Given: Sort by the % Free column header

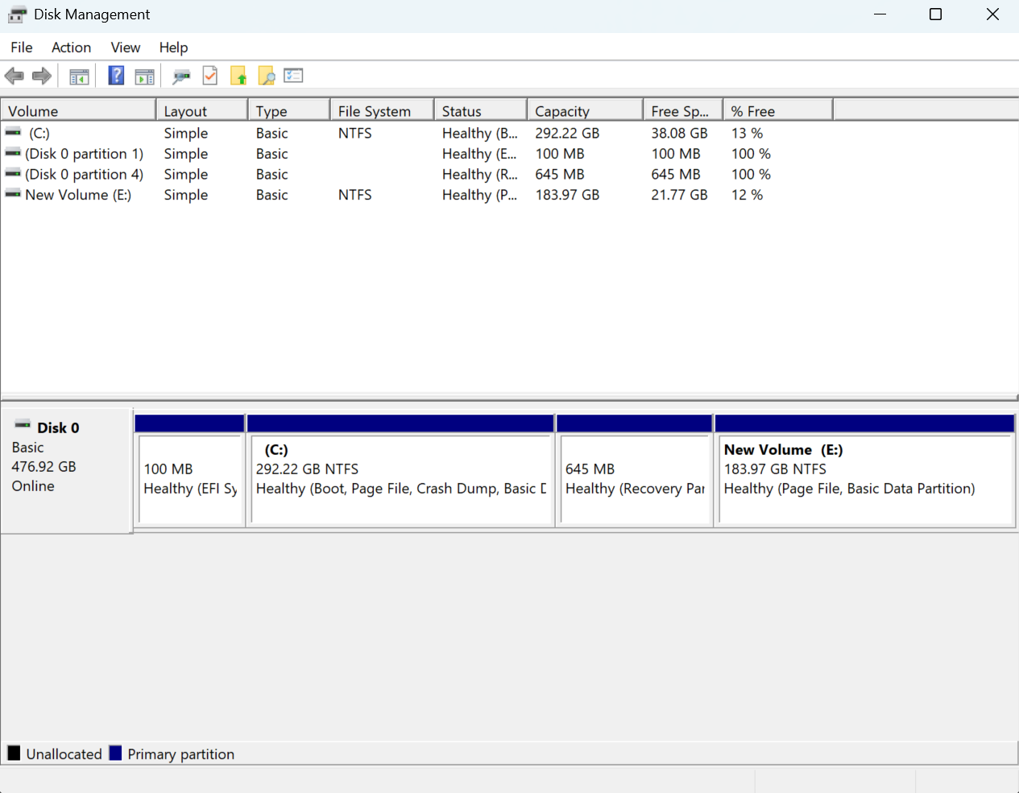Looking at the screenshot, I should click(x=778, y=111).
